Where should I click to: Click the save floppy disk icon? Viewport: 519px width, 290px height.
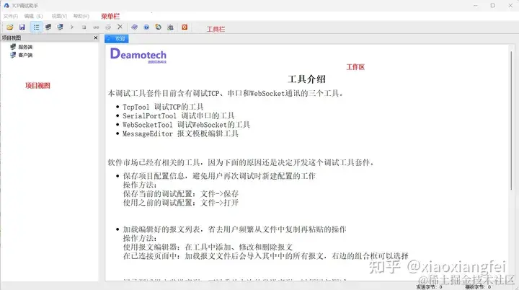(x=22, y=27)
